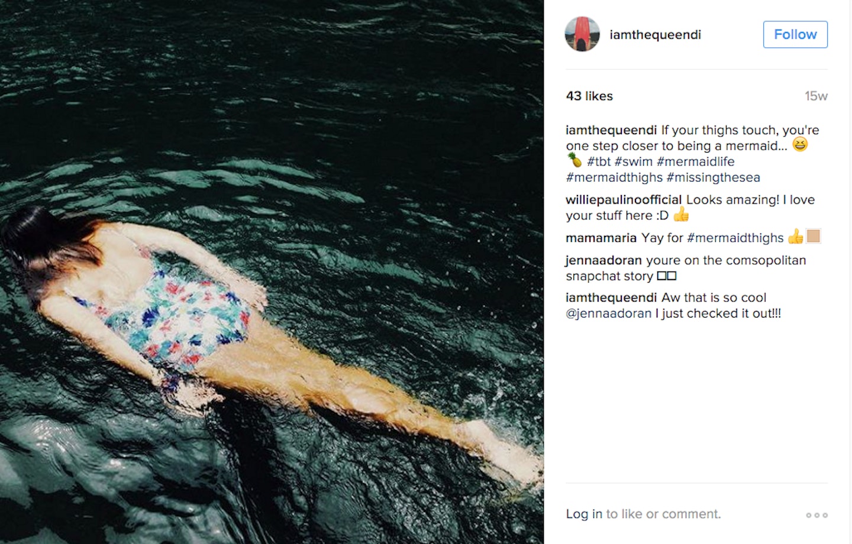Open the #mermaidthighs hashtag in the caption
Image resolution: width=852 pixels, height=544 pixels.
(614, 177)
